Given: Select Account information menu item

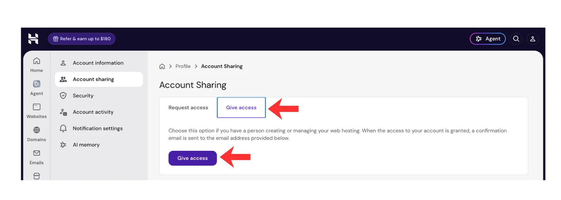Looking at the screenshot, I should [99, 63].
